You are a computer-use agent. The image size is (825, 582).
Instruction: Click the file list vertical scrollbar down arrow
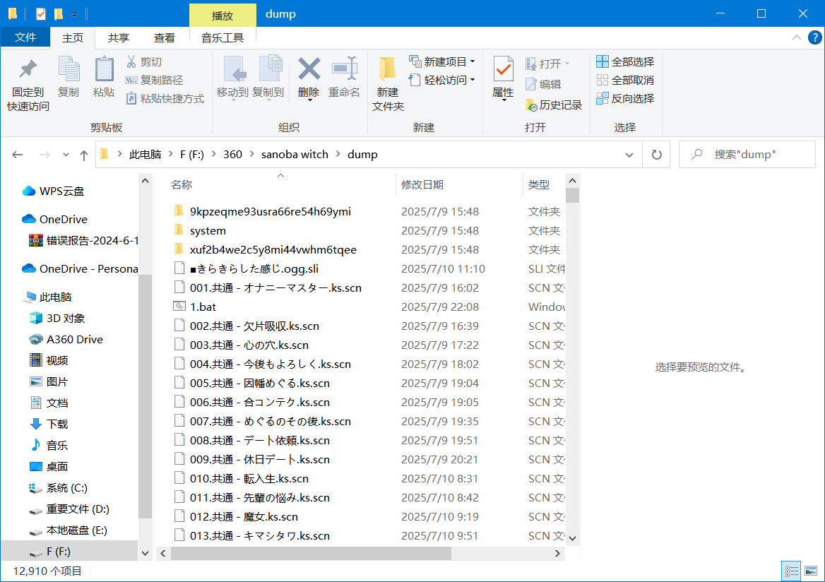(x=572, y=538)
